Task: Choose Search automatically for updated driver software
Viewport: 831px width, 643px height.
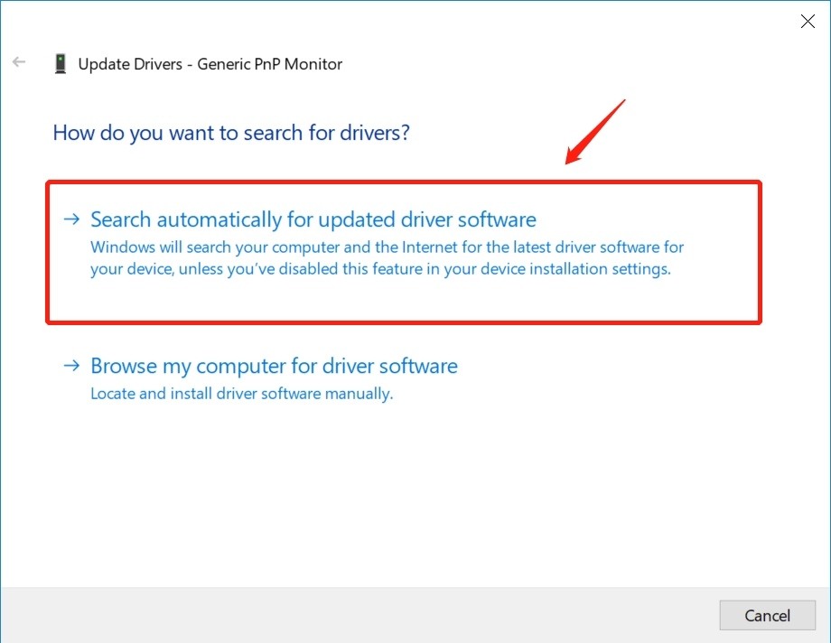Action: 313,219
